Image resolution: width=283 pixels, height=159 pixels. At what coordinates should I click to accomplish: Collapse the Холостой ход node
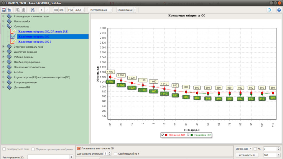[x=3, y=26]
